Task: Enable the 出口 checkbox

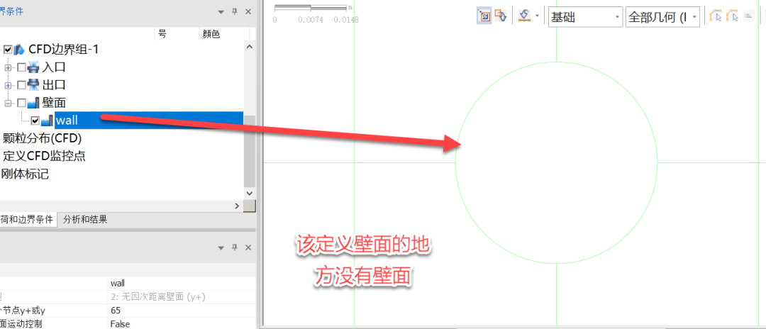Action: tap(21, 85)
